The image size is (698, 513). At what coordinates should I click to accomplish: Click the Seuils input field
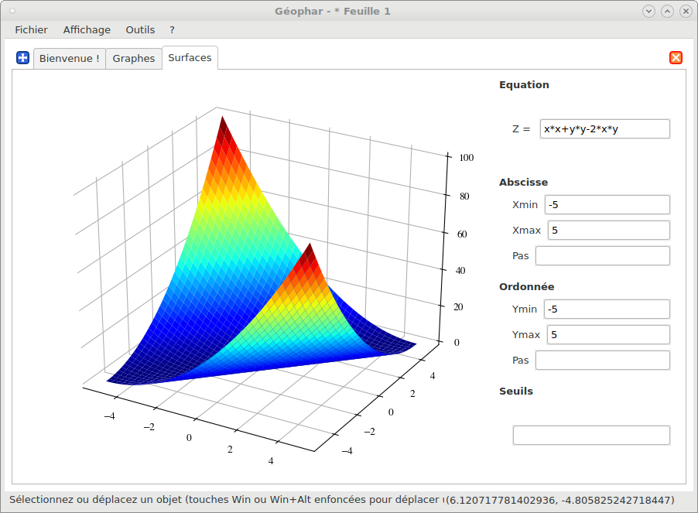pyautogui.click(x=591, y=435)
